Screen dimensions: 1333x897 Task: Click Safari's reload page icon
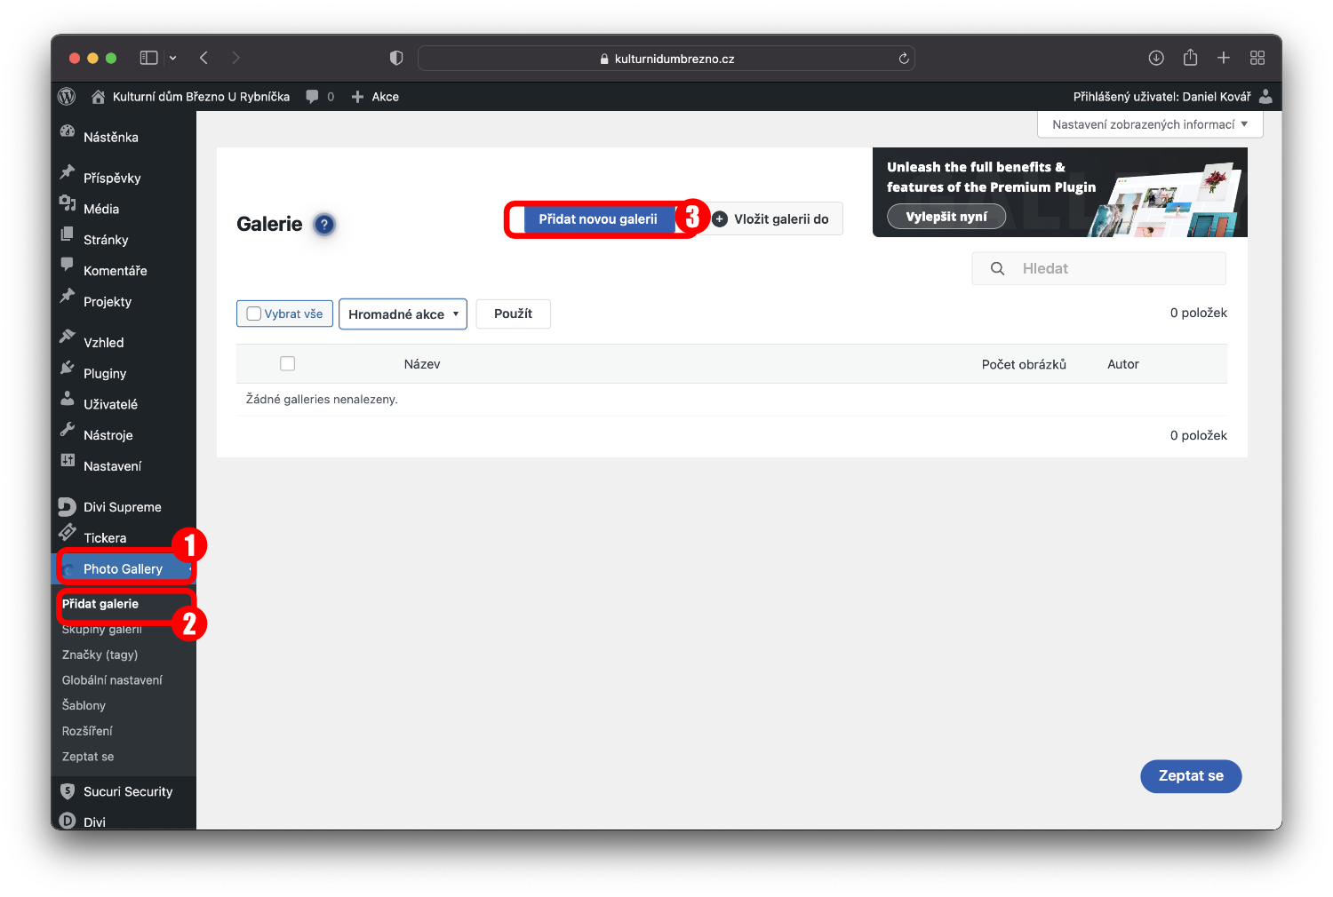[904, 59]
